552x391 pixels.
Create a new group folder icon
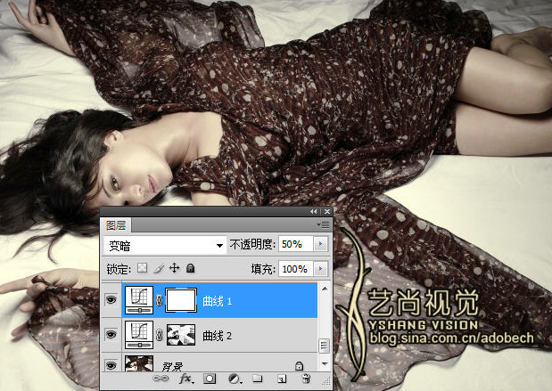pyautogui.click(x=258, y=379)
